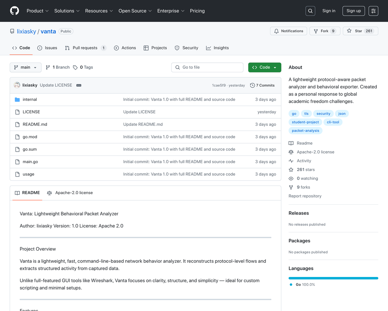Click the Report repository link

[x=305, y=196]
